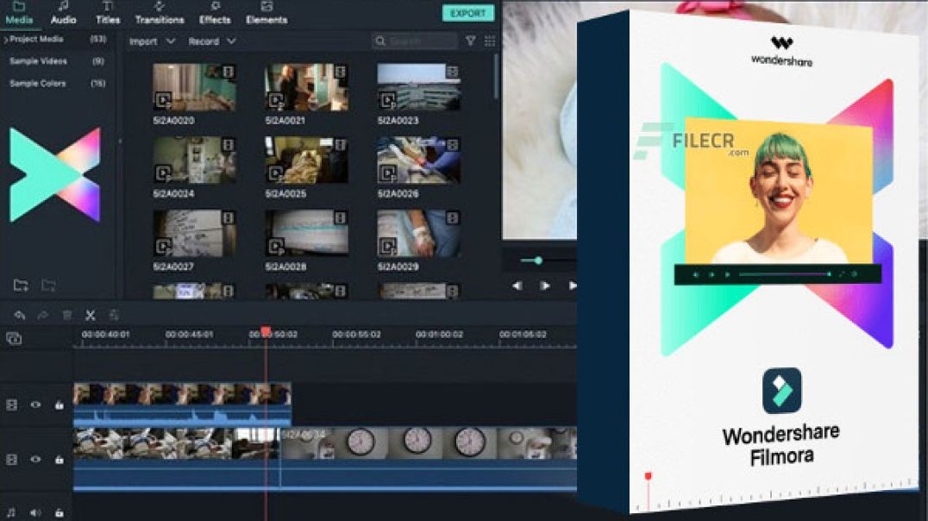928x521 pixels.
Task: Open the filter funnel icon in media library
Action: point(470,41)
